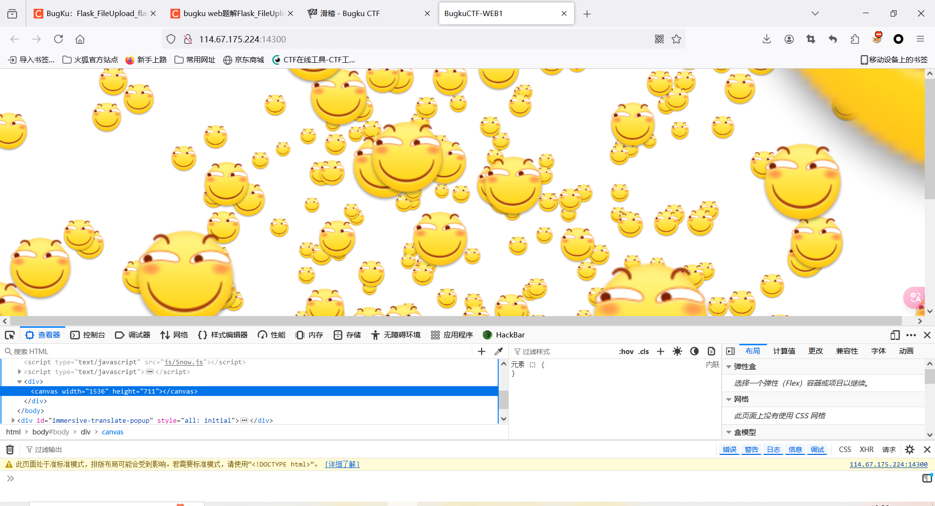Collapse the 弹性盒 section
The image size is (935, 506).
pyautogui.click(x=729, y=366)
